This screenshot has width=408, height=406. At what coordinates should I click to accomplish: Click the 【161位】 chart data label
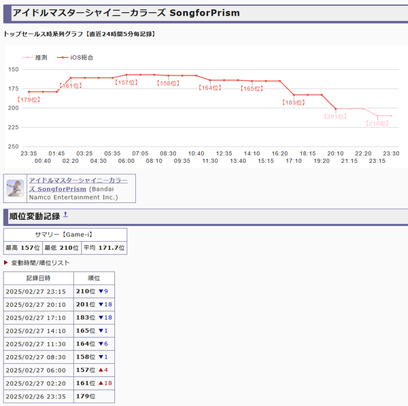(71, 86)
